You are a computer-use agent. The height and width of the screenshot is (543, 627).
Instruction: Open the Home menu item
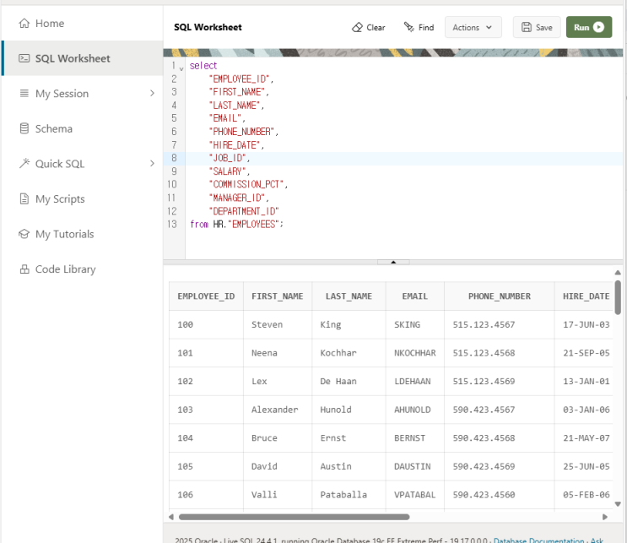(82, 23)
